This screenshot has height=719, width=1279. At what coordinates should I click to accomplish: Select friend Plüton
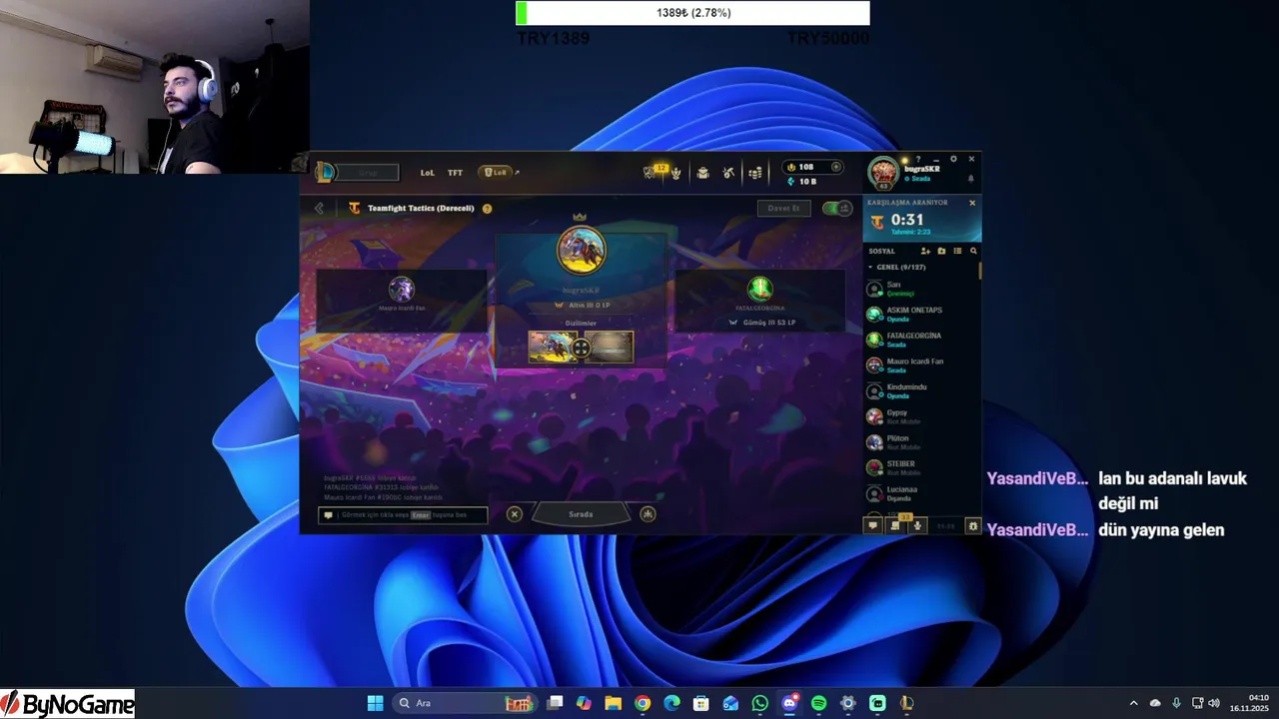[920, 442]
